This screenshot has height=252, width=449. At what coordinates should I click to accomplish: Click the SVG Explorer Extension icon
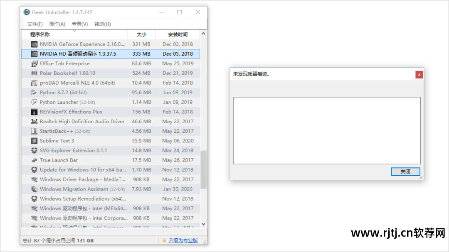tap(34, 150)
